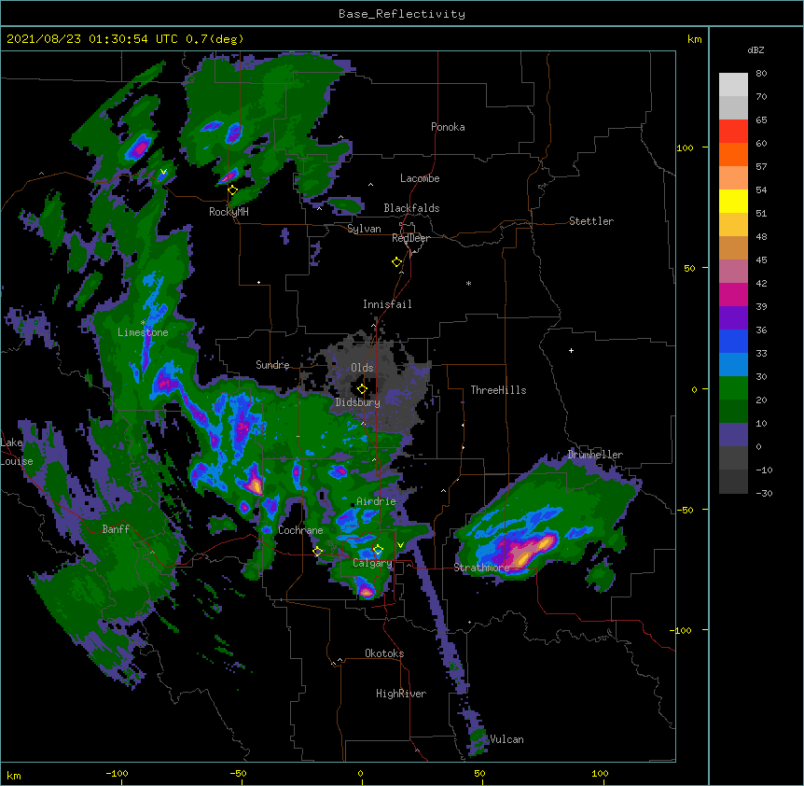Image resolution: width=804 pixels, height=786 pixels.
Task: Click the ThreeHills label
Action: coord(498,390)
